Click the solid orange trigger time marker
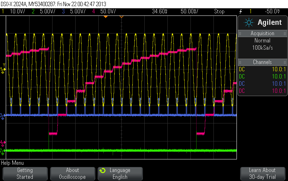The height and width of the screenshot is (181, 288). pyautogui.click(x=105, y=17)
